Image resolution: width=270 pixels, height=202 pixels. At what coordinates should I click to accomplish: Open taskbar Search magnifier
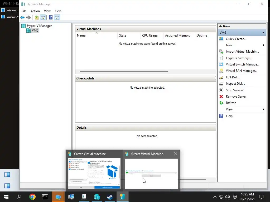[19, 197]
